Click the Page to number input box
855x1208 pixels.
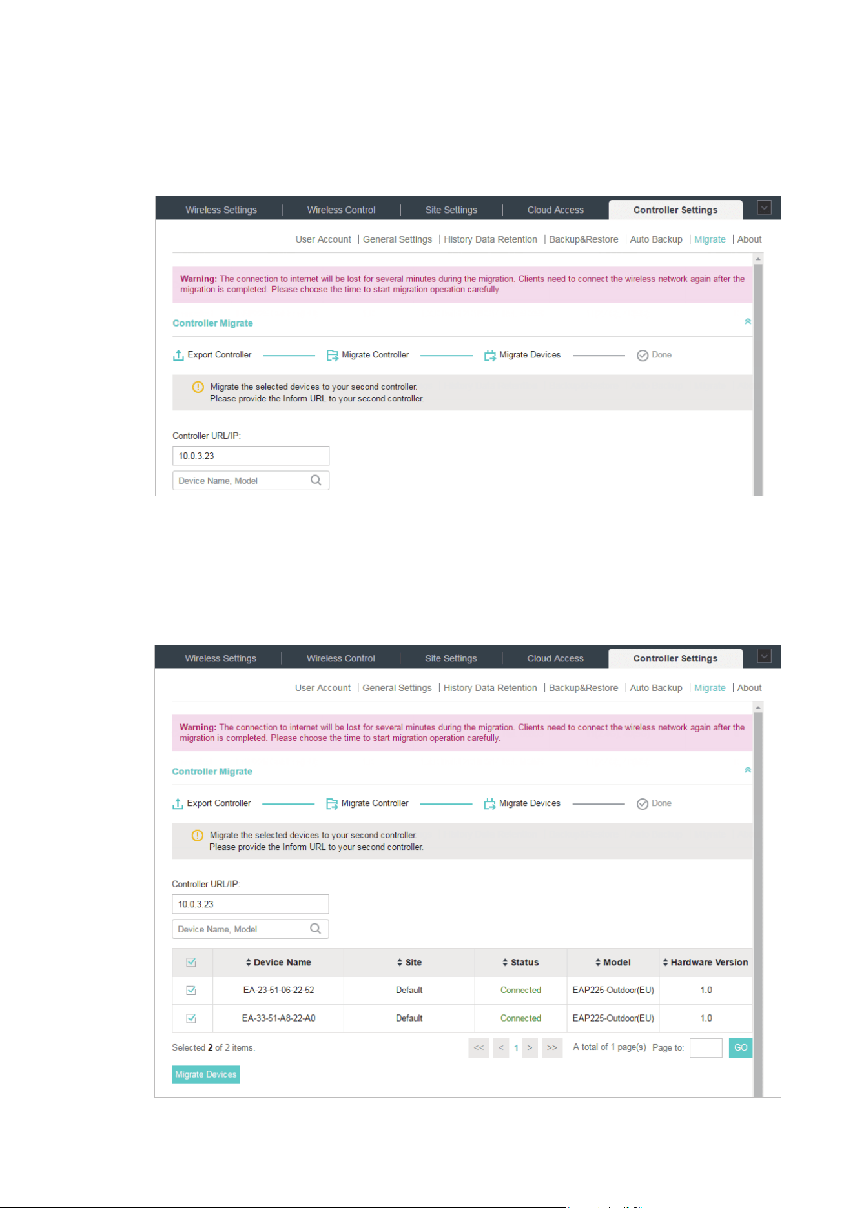point(706,1047)
